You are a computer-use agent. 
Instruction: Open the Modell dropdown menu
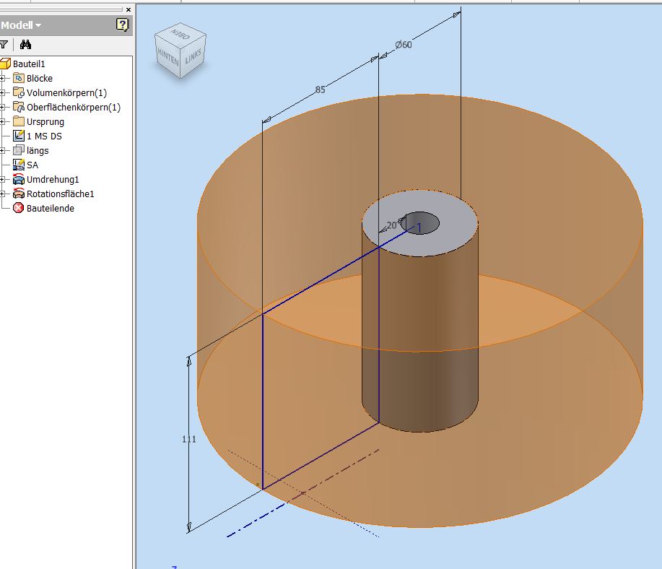[x=22, y=25]
